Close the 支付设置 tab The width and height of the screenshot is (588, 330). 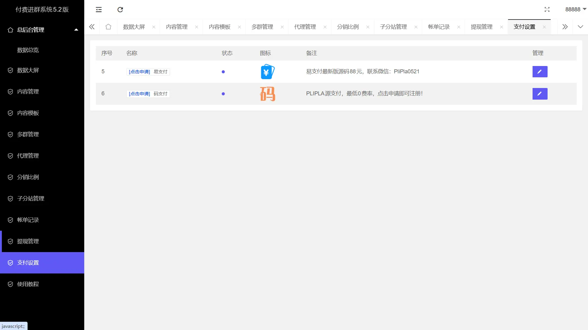(x=544, y=27)
